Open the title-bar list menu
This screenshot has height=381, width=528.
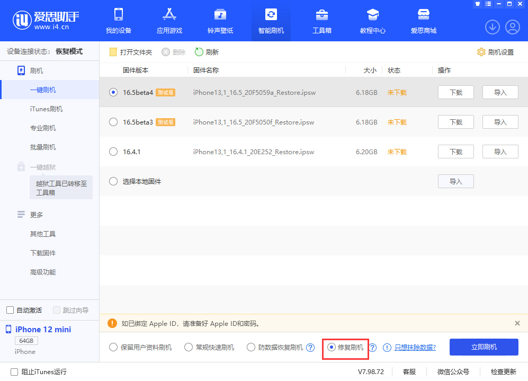488,4
